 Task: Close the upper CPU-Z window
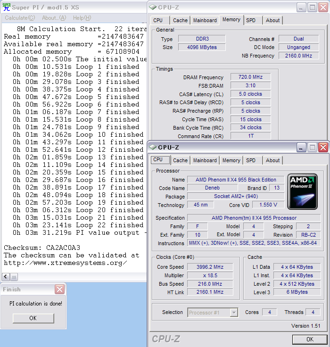323,7
